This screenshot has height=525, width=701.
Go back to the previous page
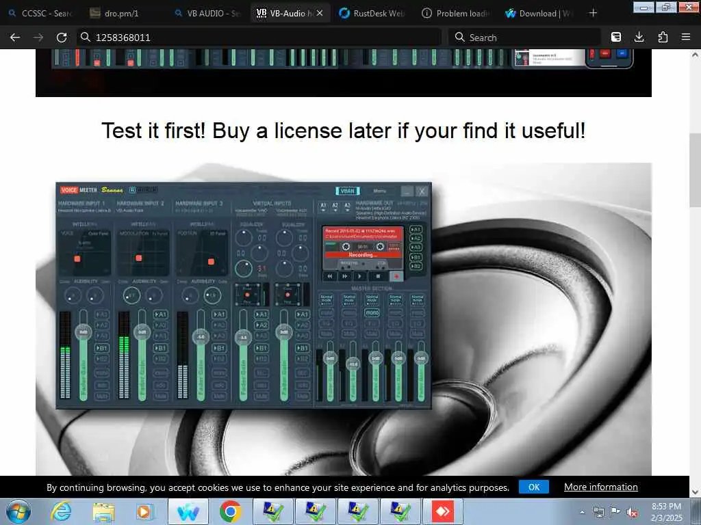[x=15, y=38]
